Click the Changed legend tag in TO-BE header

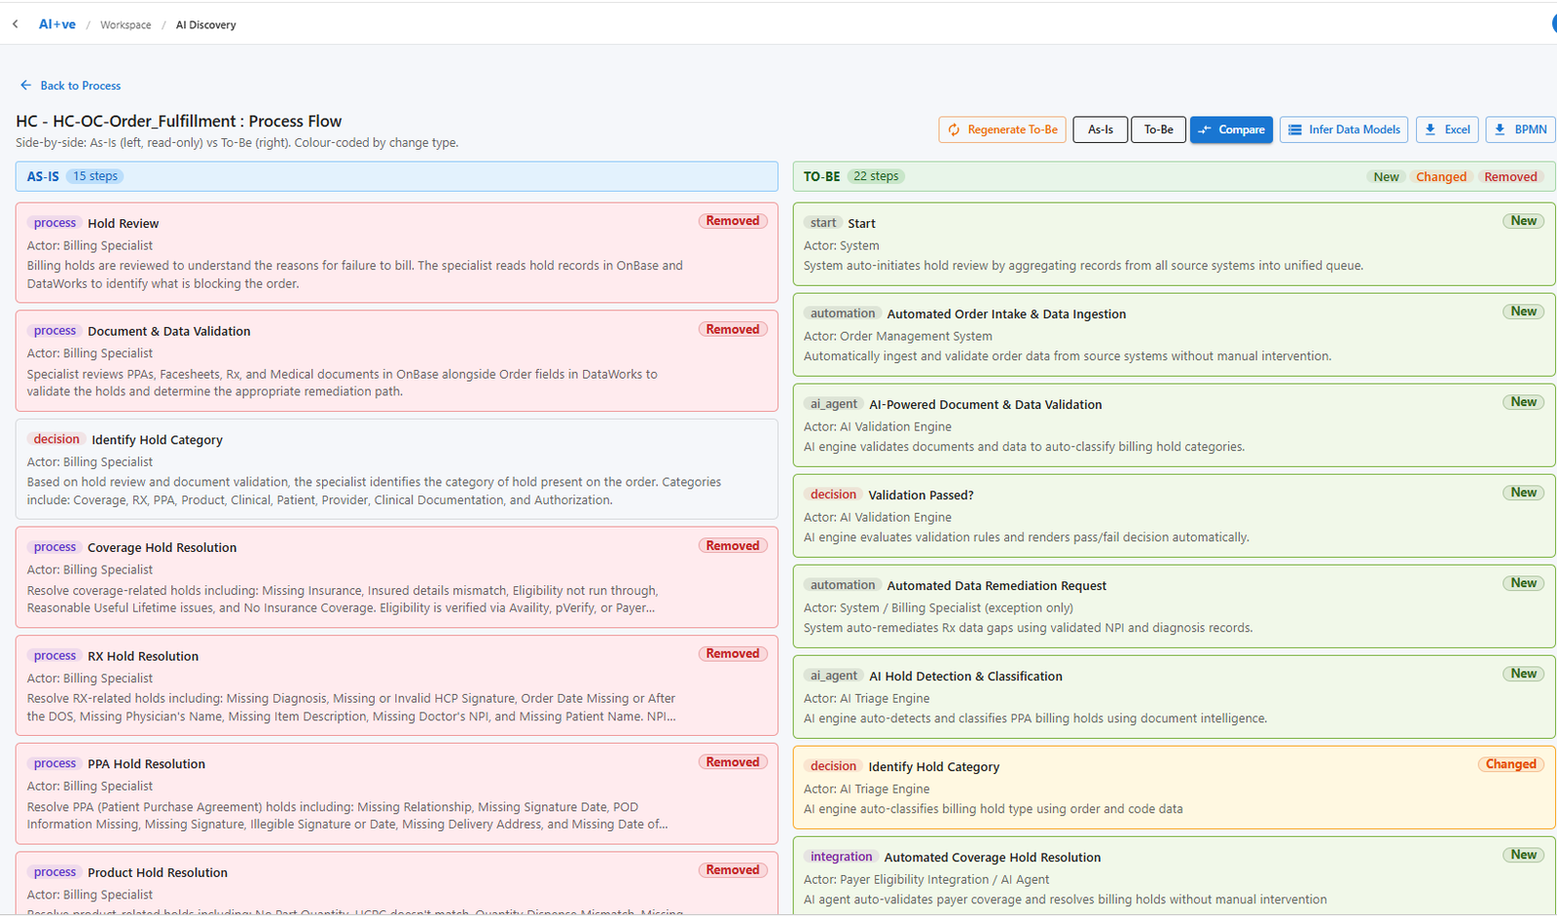(x=1441, y=177)
